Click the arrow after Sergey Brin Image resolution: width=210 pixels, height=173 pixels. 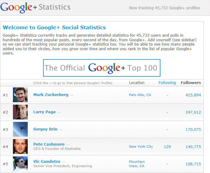pos(61,130)
